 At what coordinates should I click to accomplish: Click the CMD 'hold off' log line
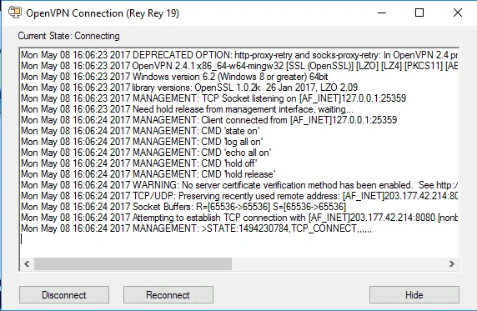pyautogui.click(x=139, y=163)
